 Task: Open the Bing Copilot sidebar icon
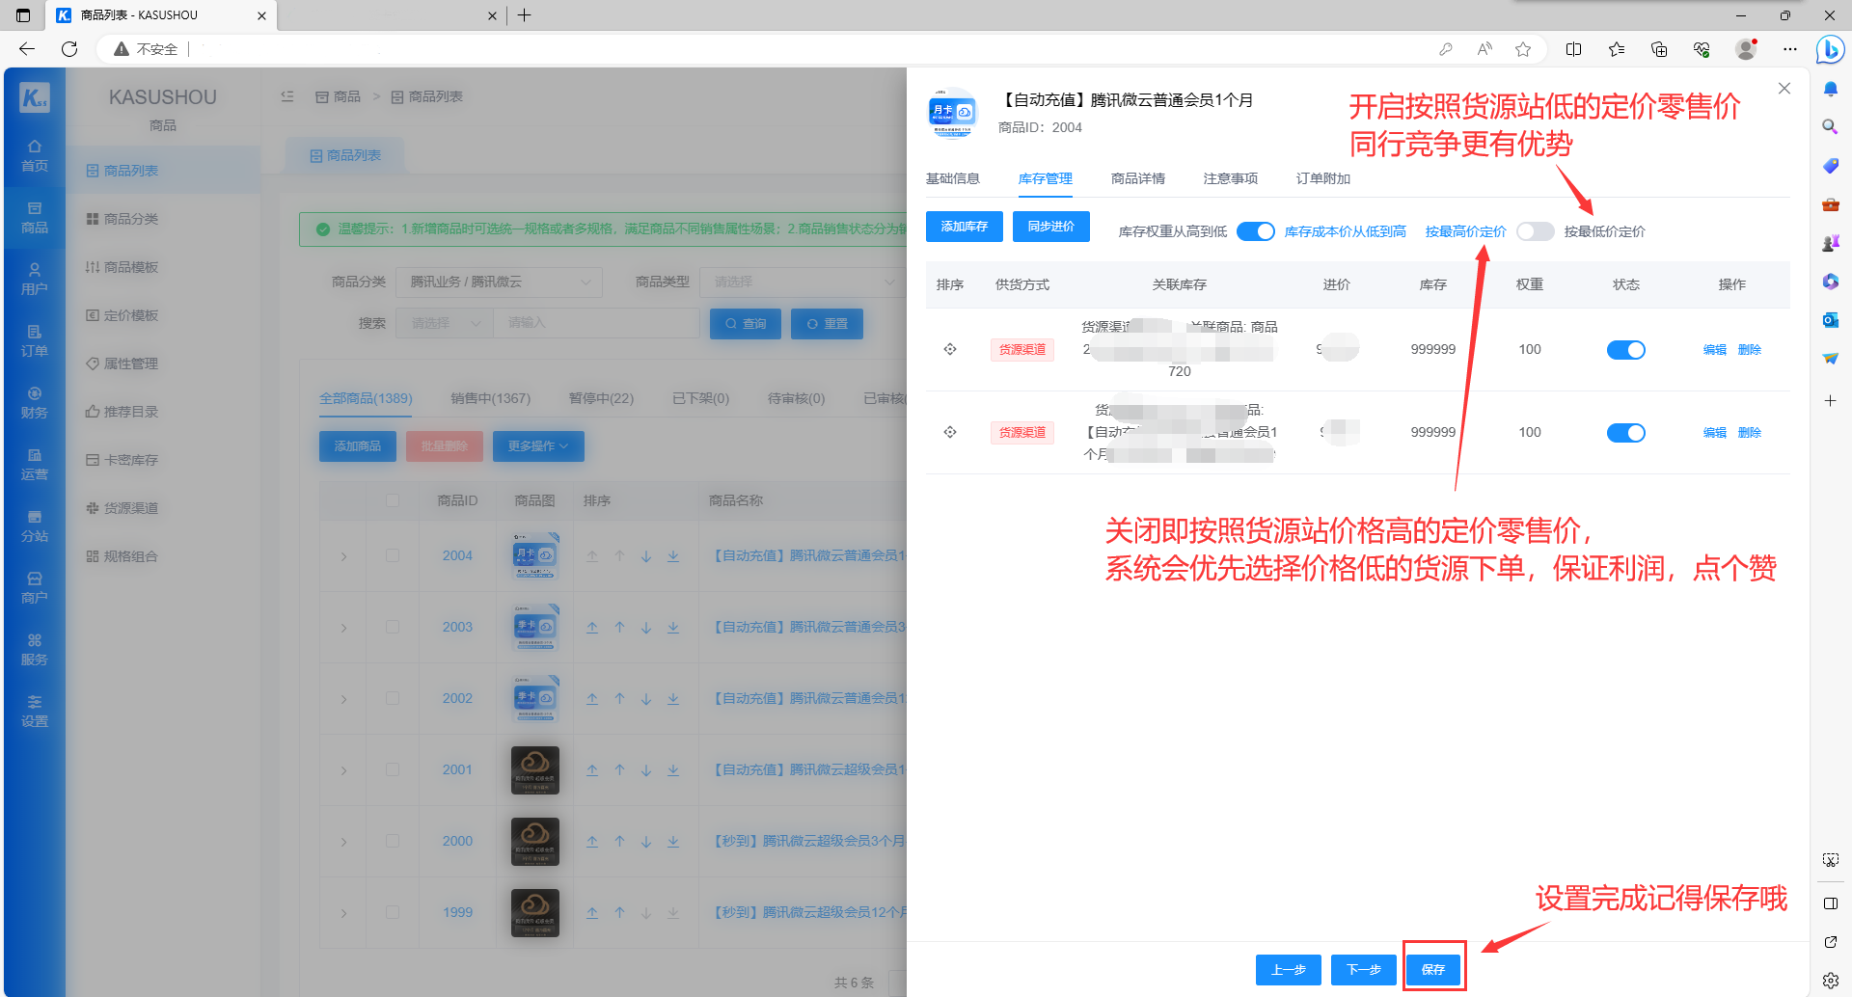click(x=1830, y=49)
